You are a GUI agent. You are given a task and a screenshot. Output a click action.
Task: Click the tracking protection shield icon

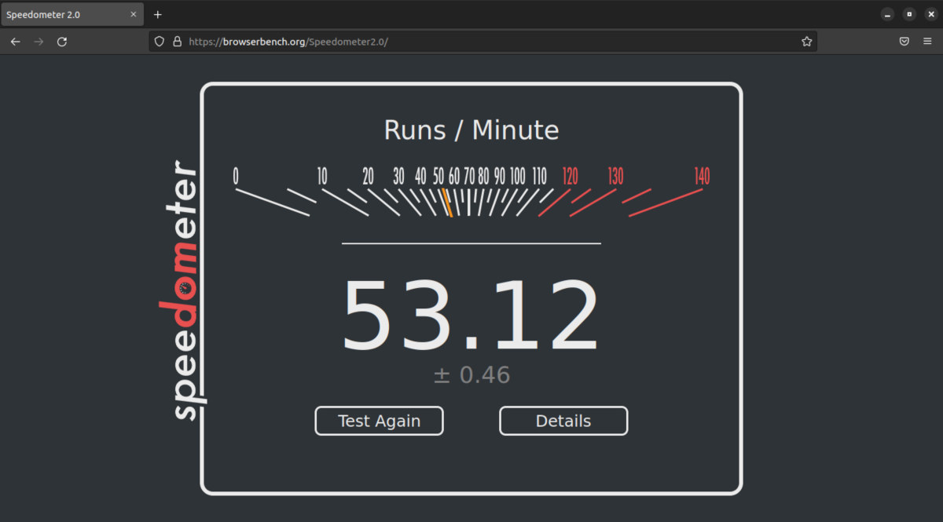pos(160,42)
